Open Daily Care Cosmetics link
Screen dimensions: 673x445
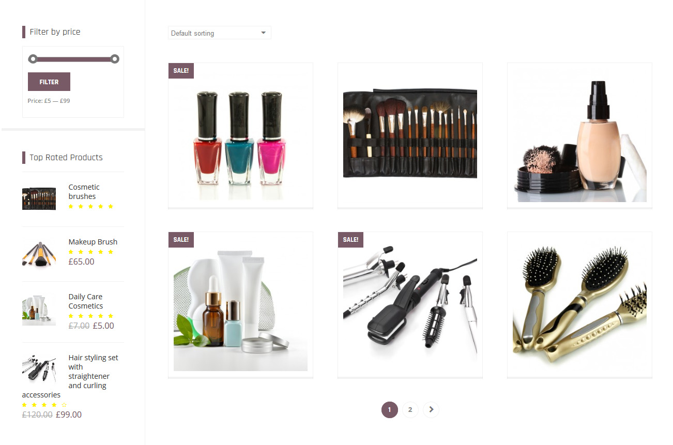86,301
